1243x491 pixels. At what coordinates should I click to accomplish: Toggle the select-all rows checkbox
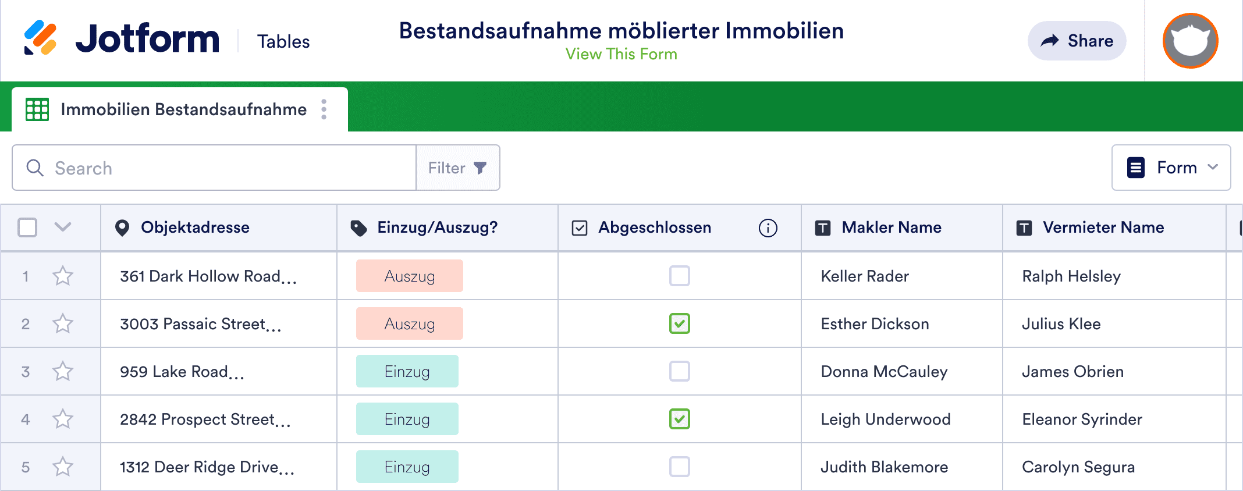coord(27,227)
